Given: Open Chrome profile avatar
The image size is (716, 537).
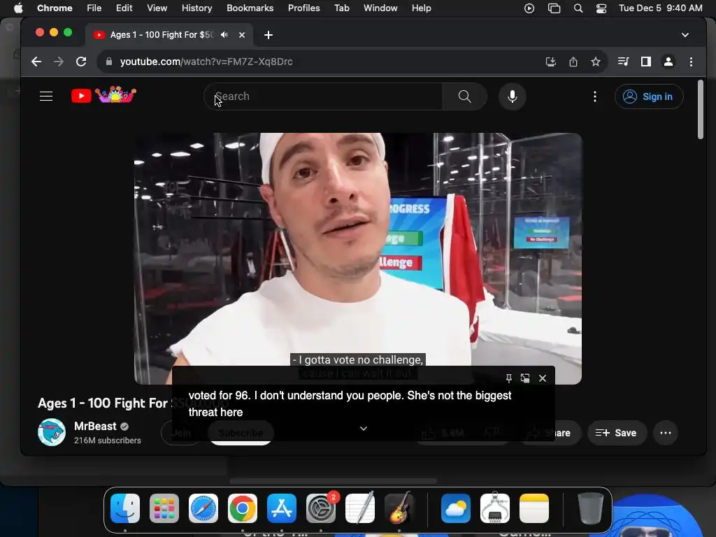Looking at the screenshot, I should point(668,62).
